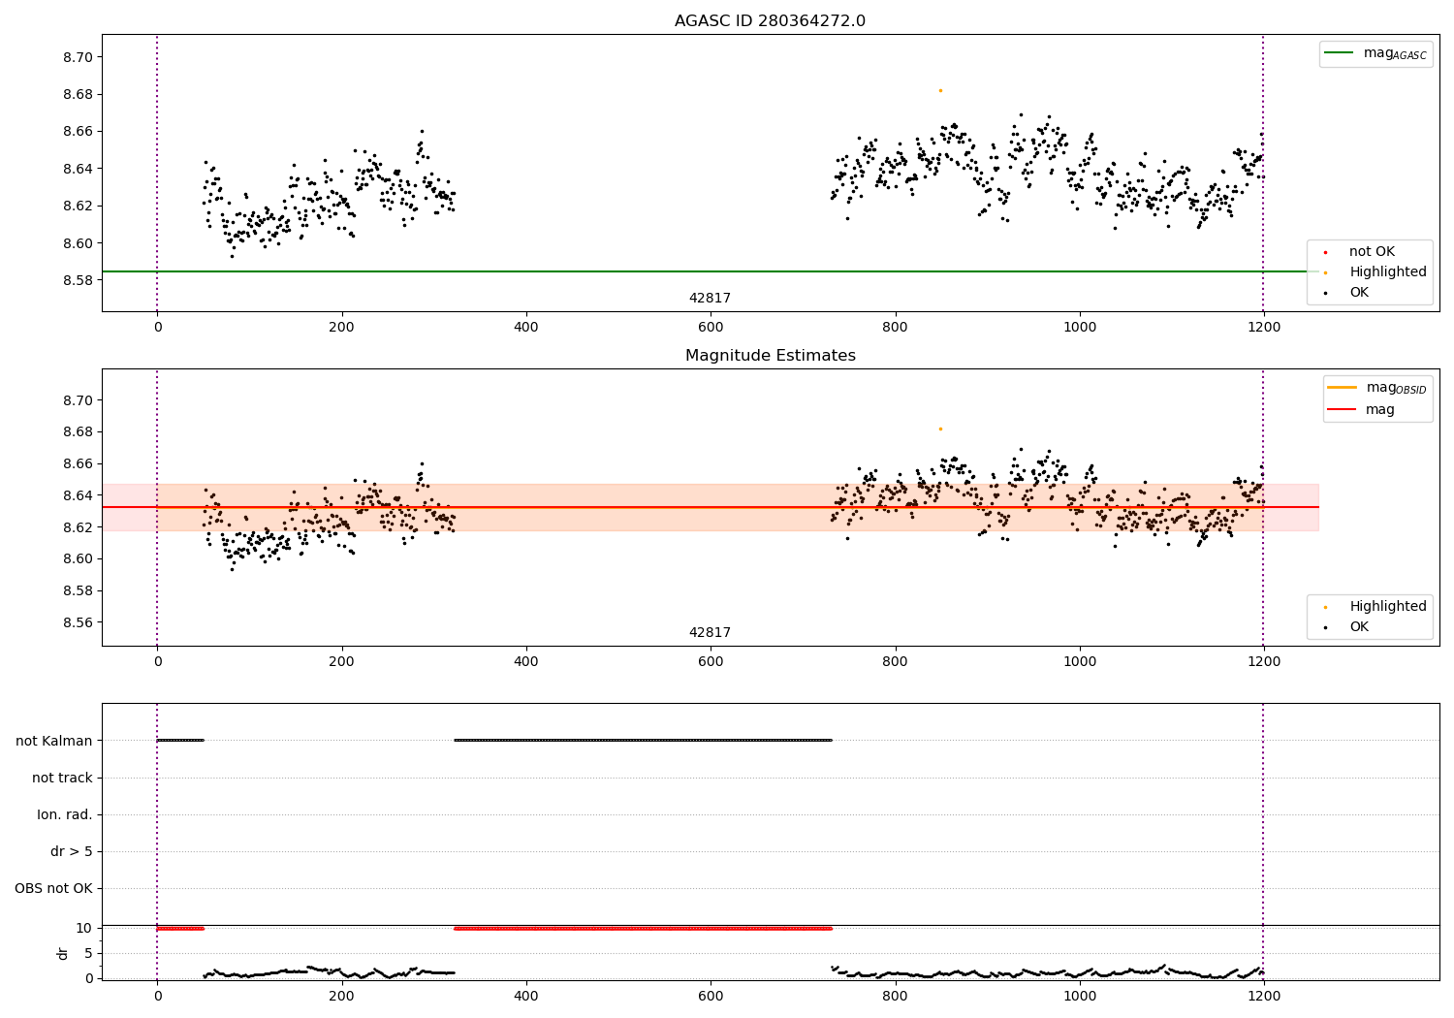Viewport: 1454px width, 1018px height.
Task: Click the 'dr' axis label in bottom plot
Action: point(63,953)
